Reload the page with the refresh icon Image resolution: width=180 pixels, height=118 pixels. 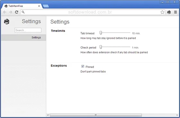click(17, 12)
